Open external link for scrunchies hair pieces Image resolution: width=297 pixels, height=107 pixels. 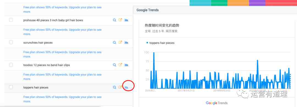coord(120,42)
